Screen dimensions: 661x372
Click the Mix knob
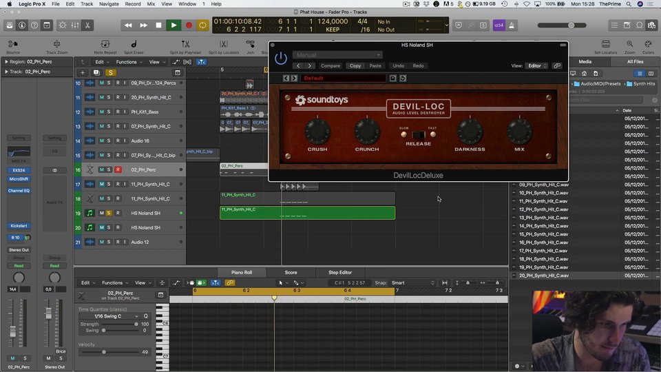(519, 131)
